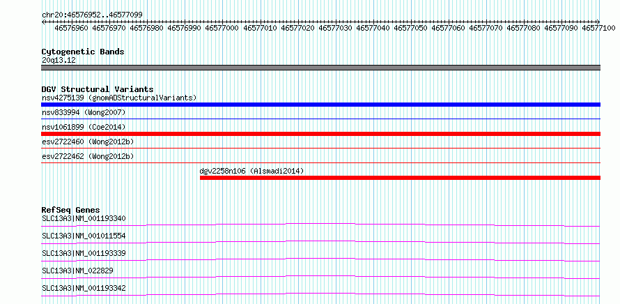Open variant nsv1061899 (Coe2014) label
This screenshot has height=304, width=620.
[x=84, y=127]
